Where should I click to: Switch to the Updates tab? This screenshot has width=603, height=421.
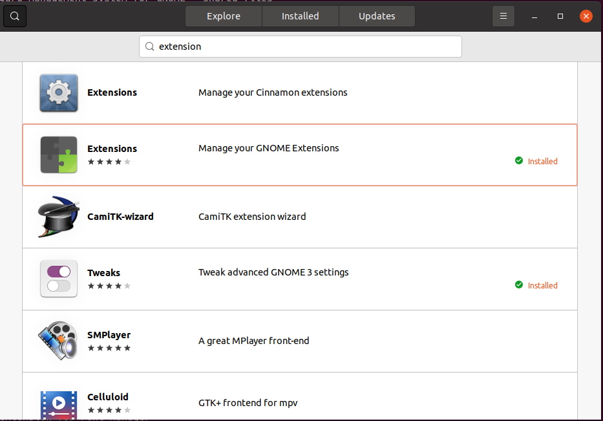[377, 16]
